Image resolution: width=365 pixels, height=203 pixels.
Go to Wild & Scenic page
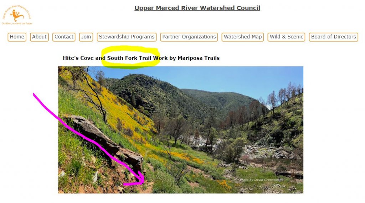coord(286,37)
